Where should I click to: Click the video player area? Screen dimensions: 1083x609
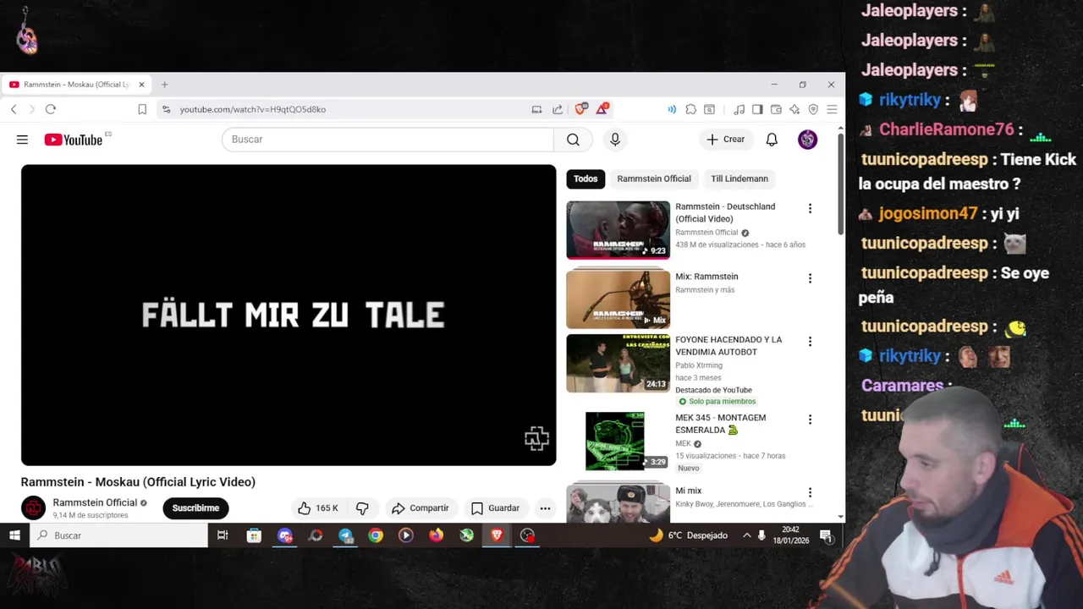pos(289,315)
